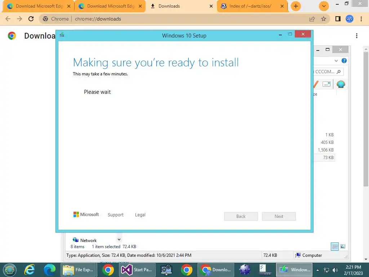Image resolution: width=369 pixels, height=277 pixels.
Task: Close the first Download Microsoft Edge tab
Action: point(69,6)
